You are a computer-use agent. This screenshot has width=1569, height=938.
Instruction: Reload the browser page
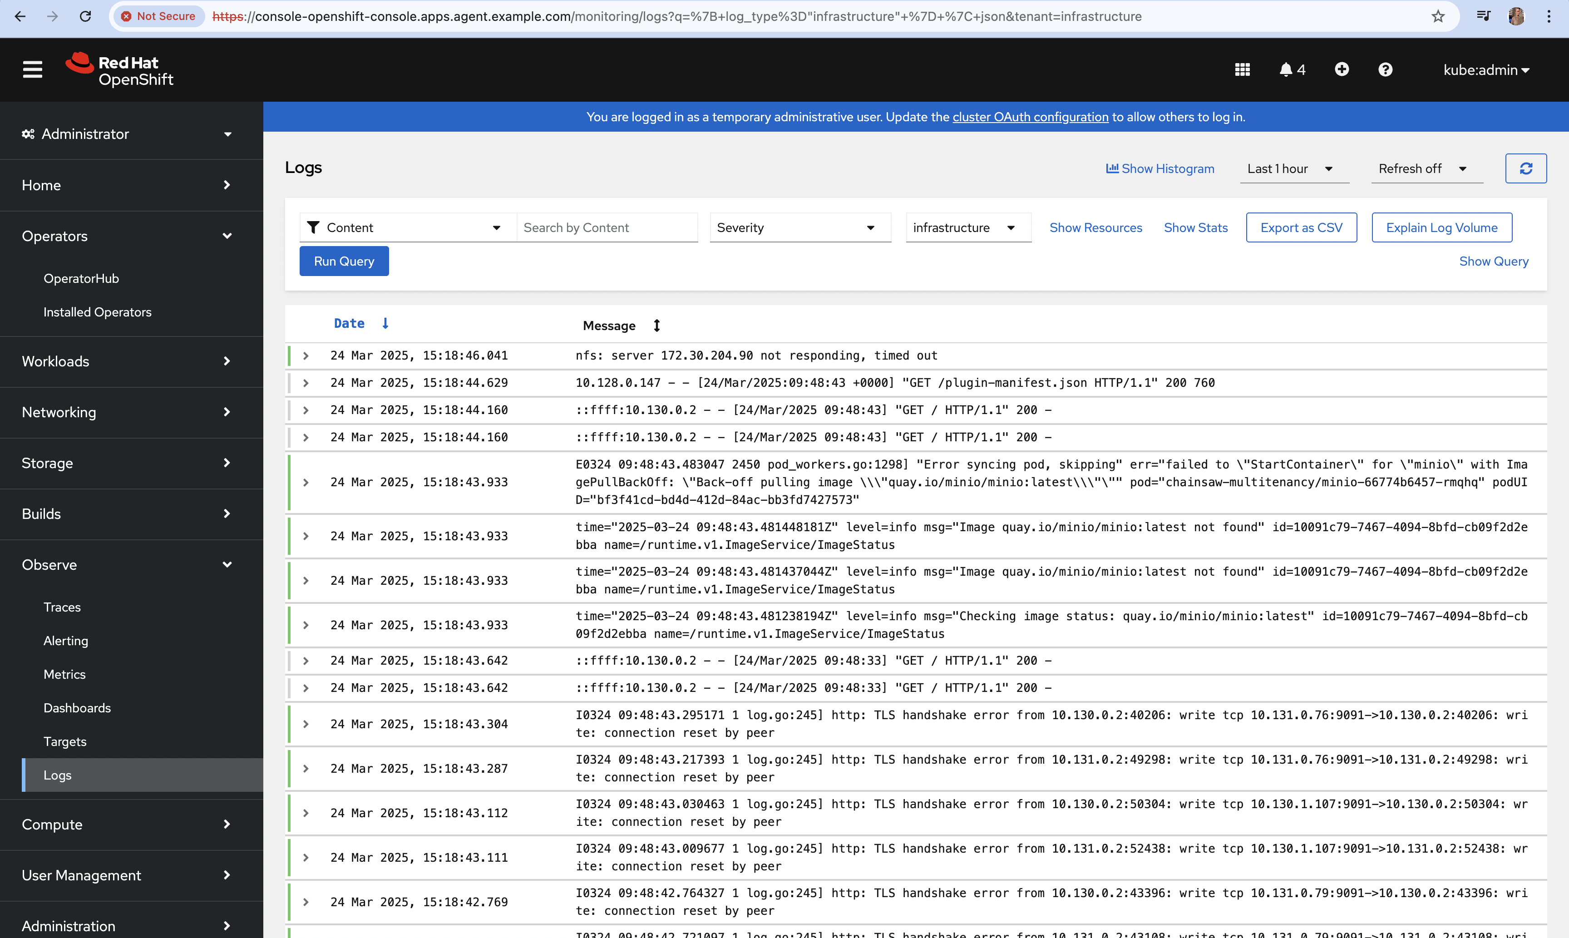tap(85, 16)
